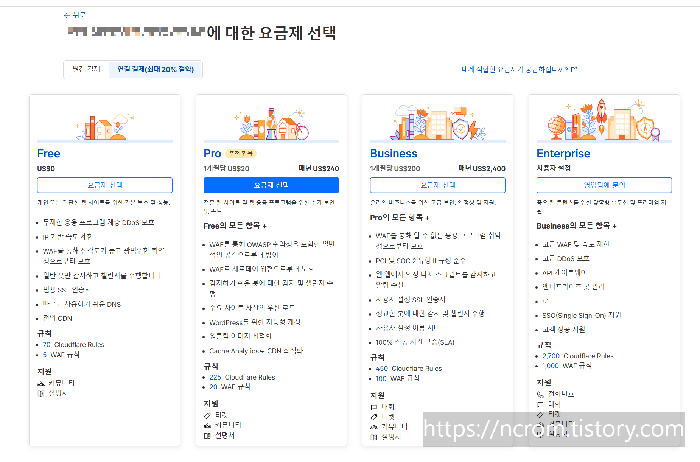700x462 pixels.
Task: Click 원클릭 이미지 최적화 feature in Pro
Action: coord(241,336)
